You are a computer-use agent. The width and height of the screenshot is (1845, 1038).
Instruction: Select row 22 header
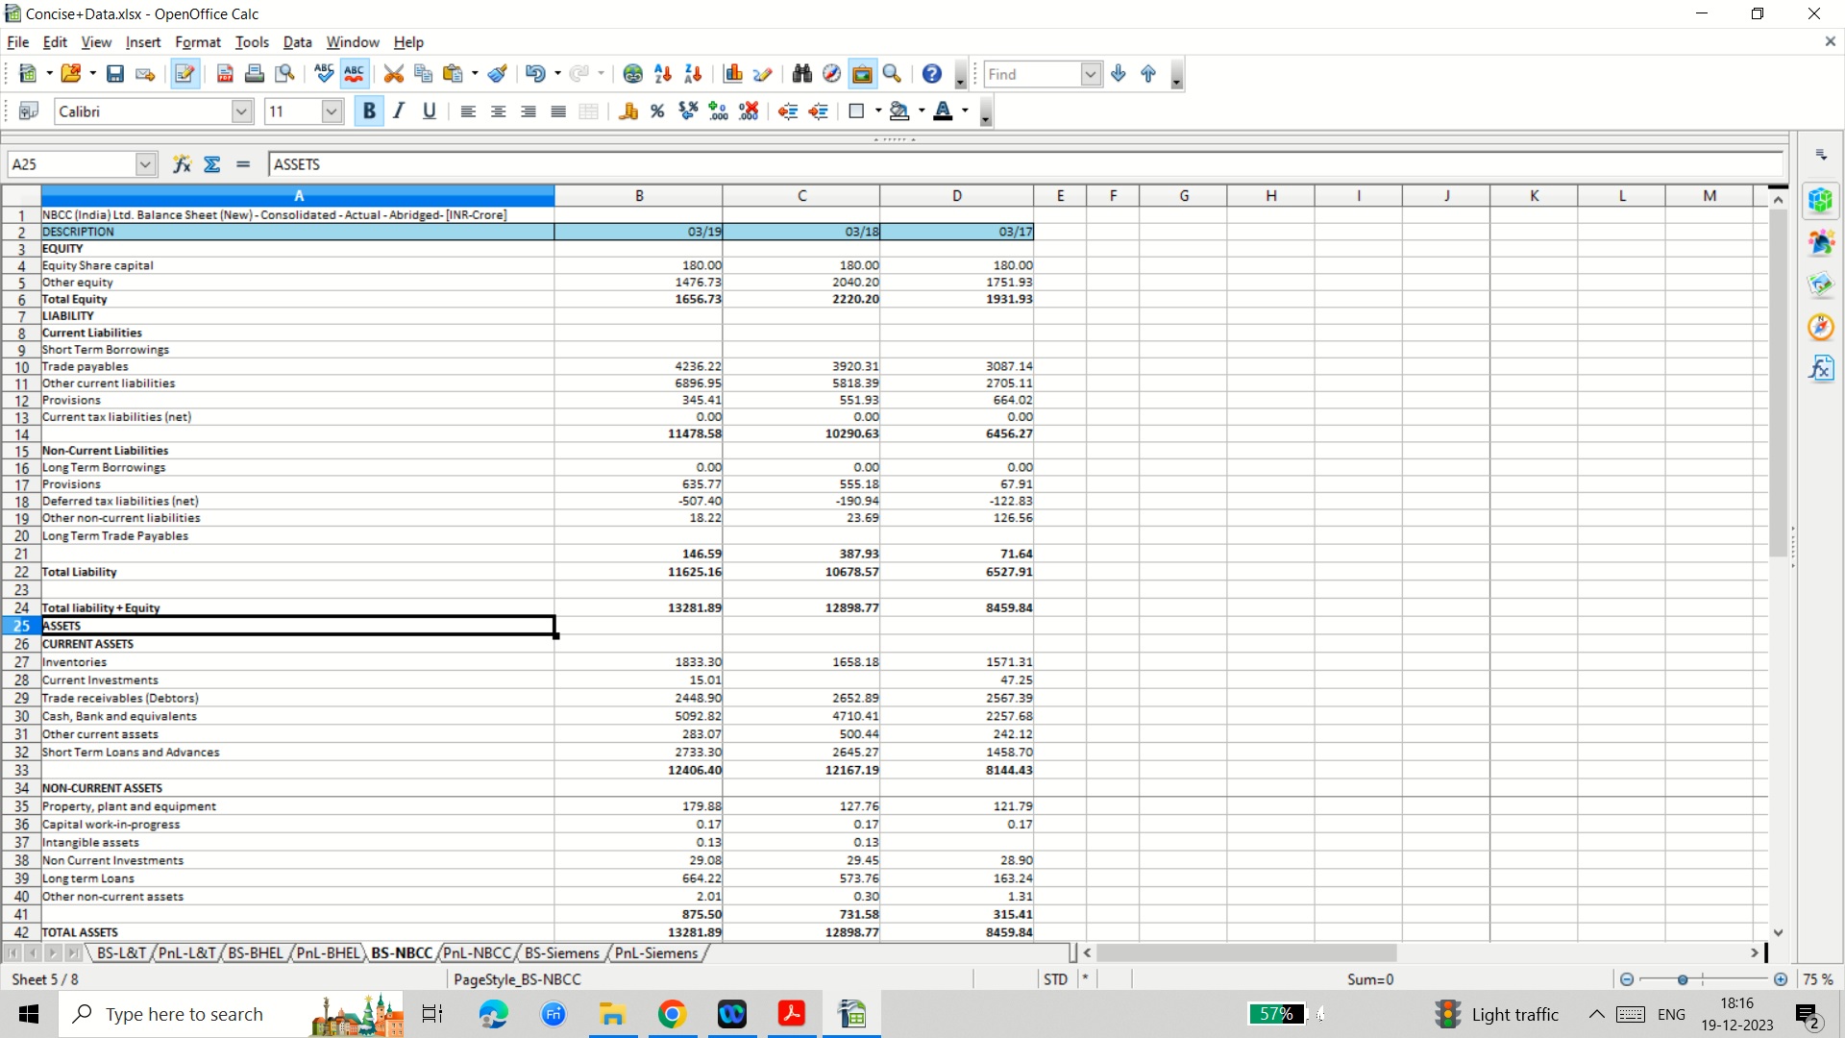(x=21, y=572)
